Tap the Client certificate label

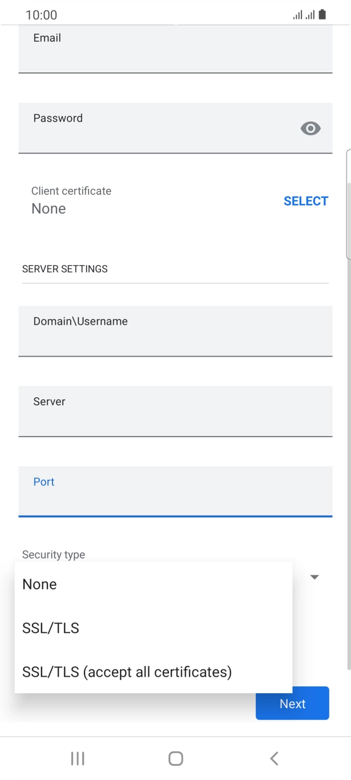click(71, 191)
